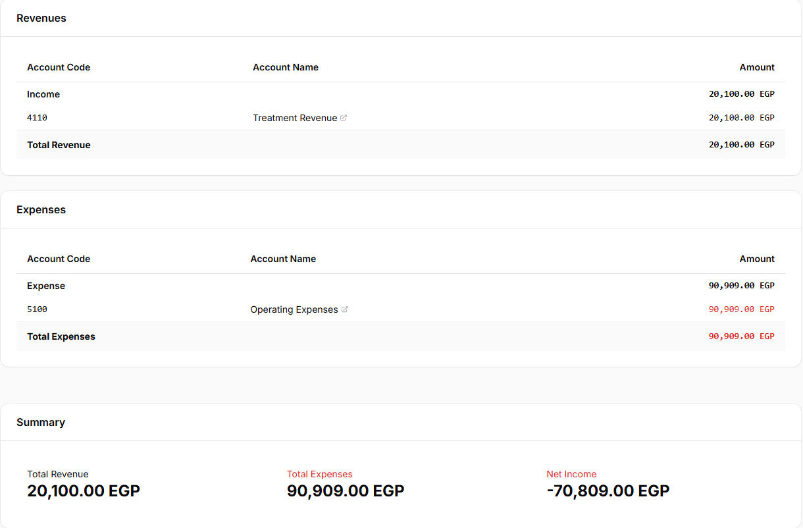Click the Income group row

[x=401, y=94]
